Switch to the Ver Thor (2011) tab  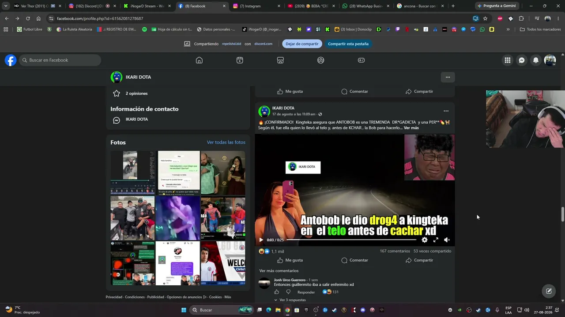[37, 6]
